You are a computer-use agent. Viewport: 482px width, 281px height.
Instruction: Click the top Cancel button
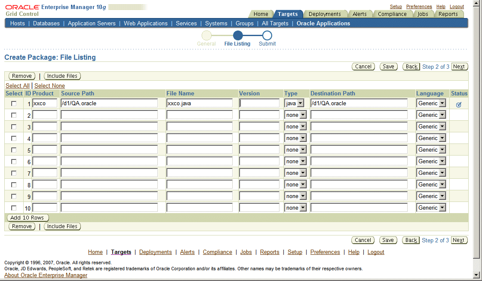click(363, 67)
